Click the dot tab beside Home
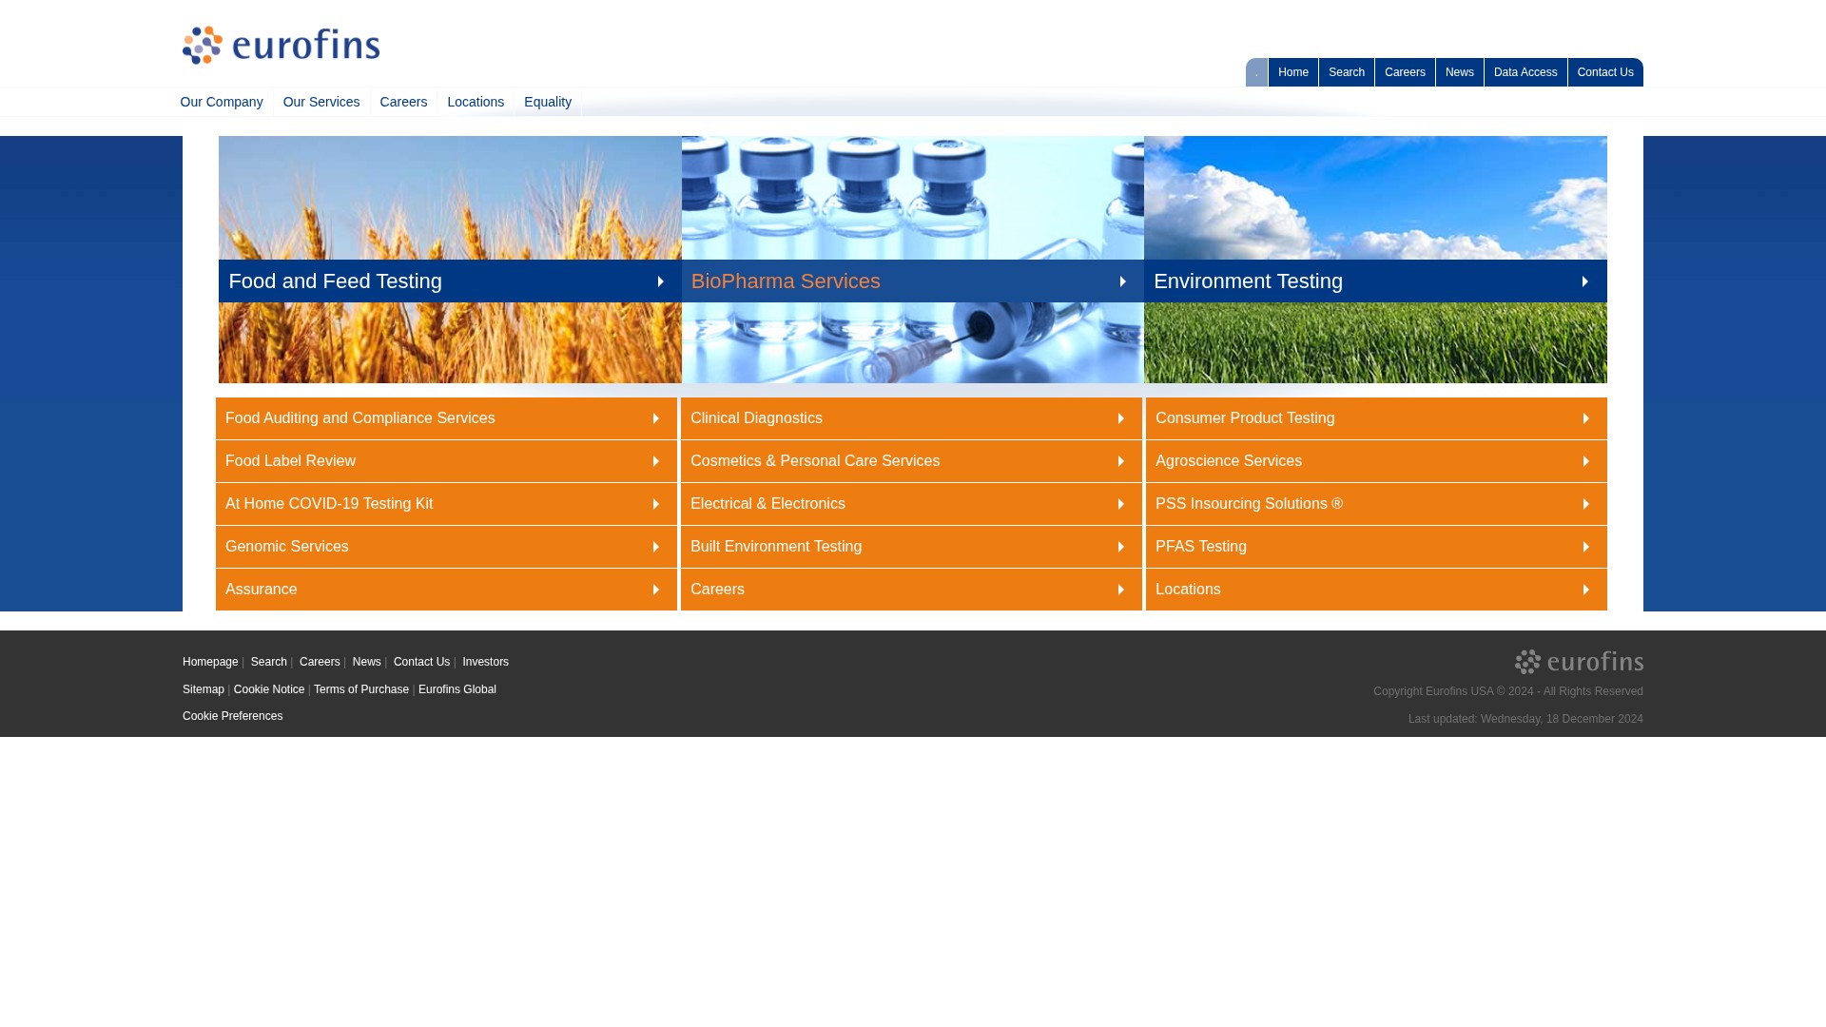Viewport: 1826px width, 1027px height. click(1256, 72)
